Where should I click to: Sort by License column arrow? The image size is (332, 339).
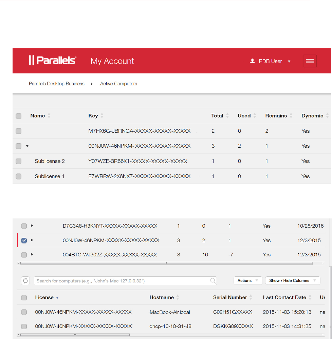[57, 298]
